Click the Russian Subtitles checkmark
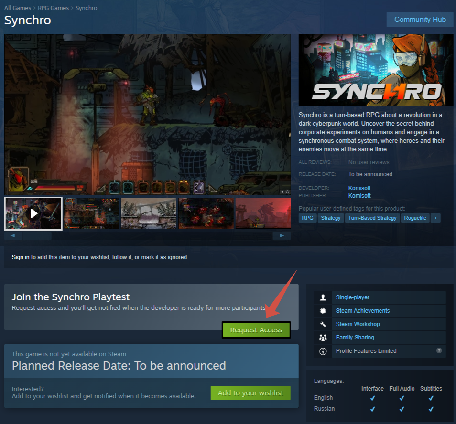 [431, 409]
